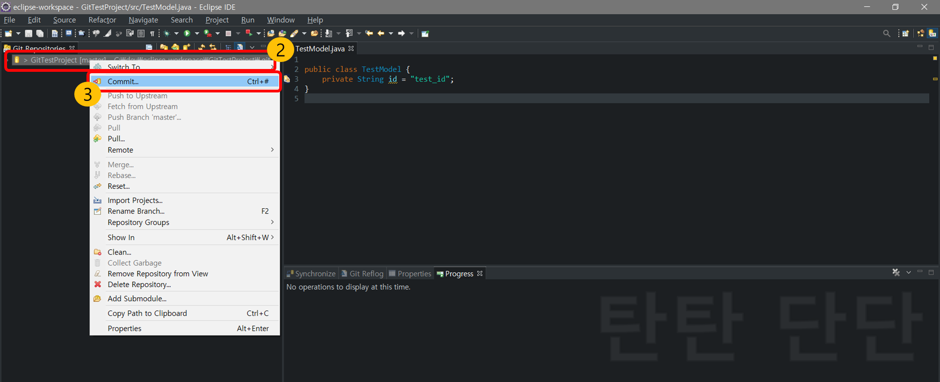940x382 pixels.
Task: Open the Debug configurations dropdown arrow
Action: (x=176, y=33)
